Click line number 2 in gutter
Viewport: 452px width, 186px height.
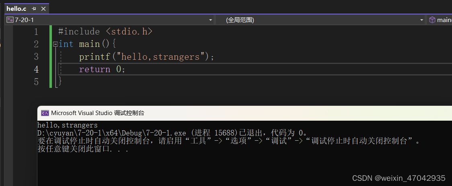(36, 44)
